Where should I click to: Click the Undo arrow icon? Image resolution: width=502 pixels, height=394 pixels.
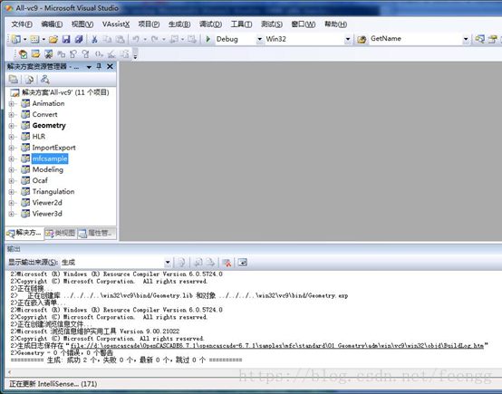136,39
